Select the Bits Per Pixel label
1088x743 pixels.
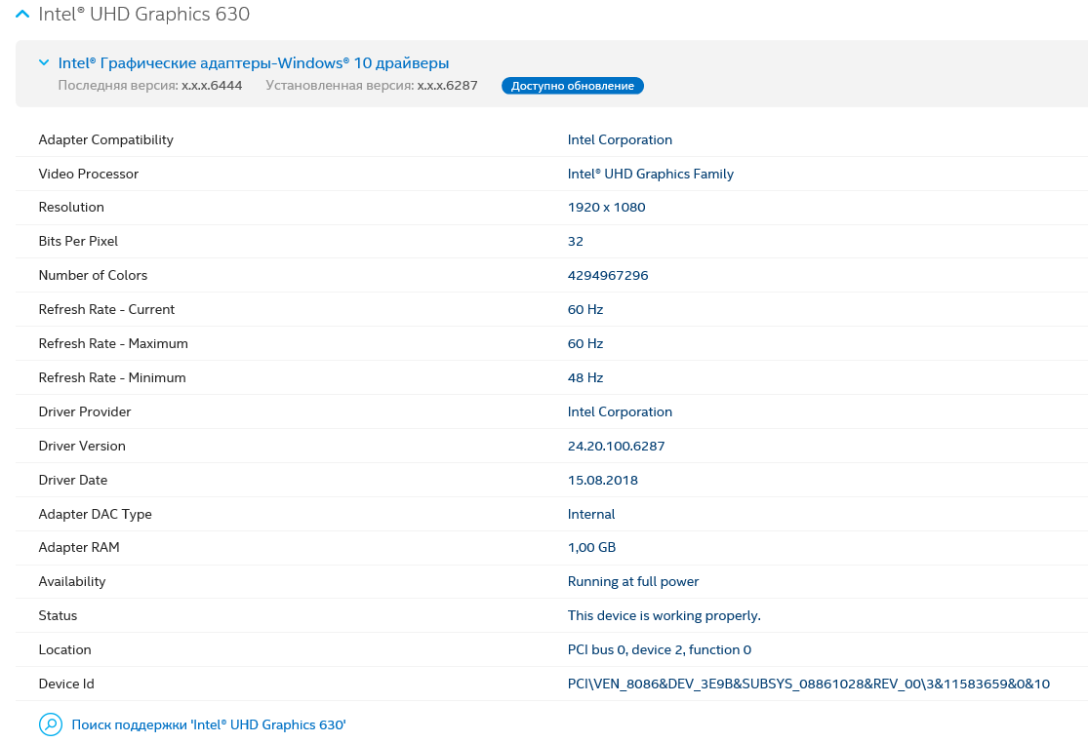78,241
